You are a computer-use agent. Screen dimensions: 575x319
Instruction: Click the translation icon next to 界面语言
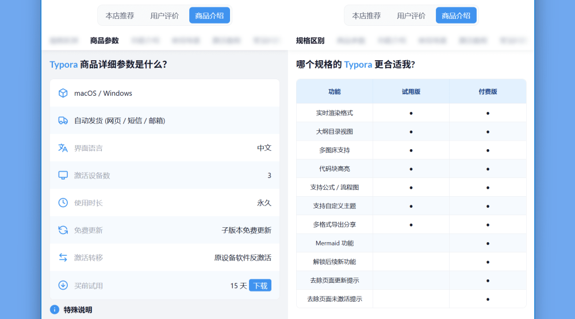(63, 148)
